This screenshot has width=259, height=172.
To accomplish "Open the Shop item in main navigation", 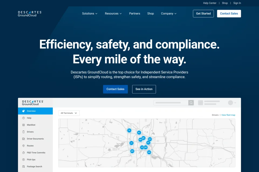I will (151, 13).
